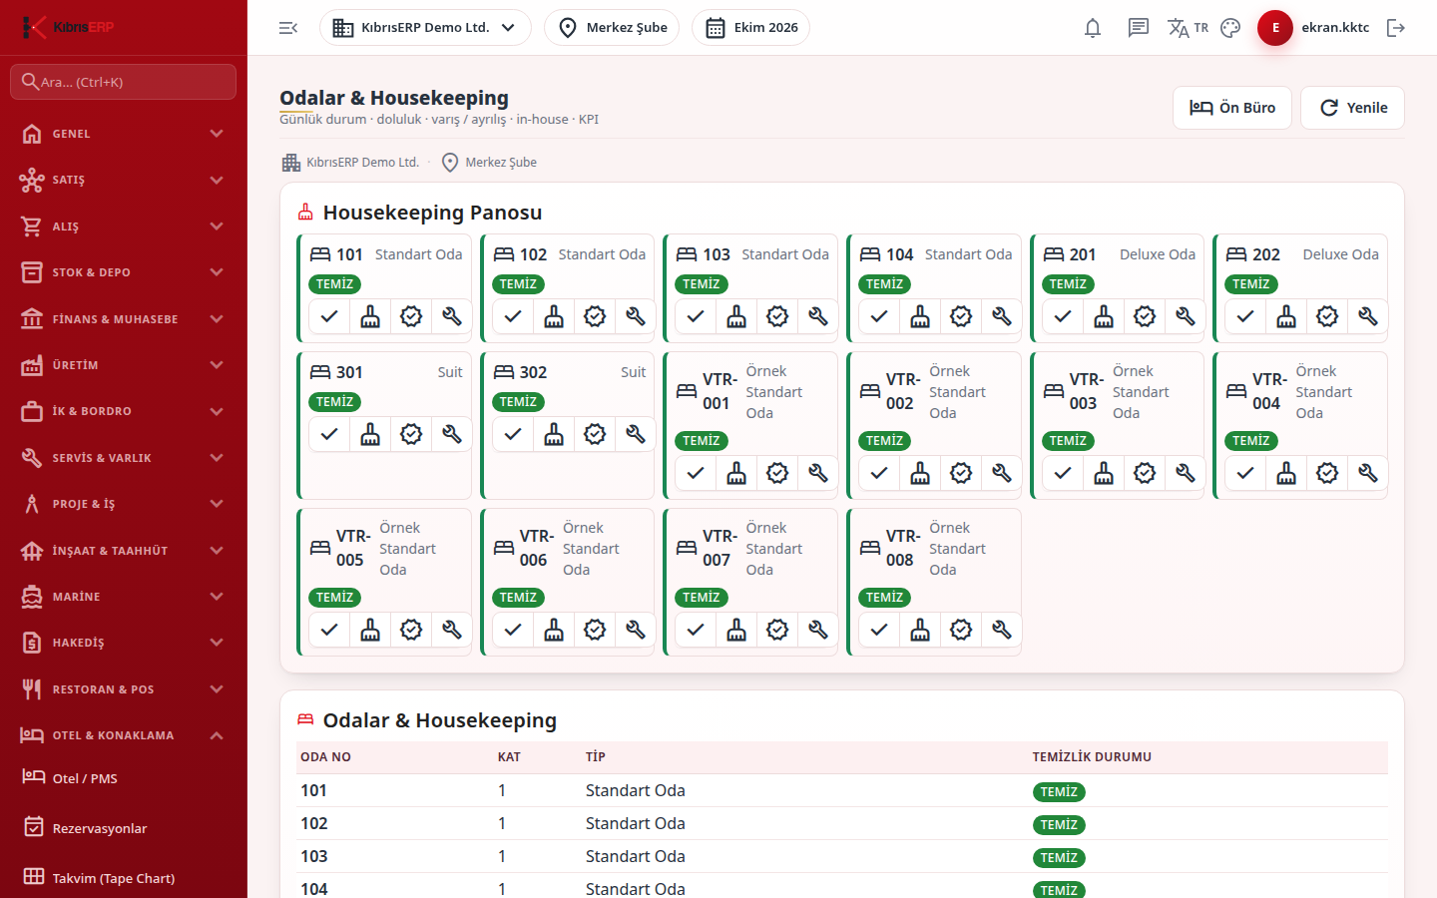The image size is (1437, 898).
Task: Open notifications bell
Action: [x=1093, y=28]
